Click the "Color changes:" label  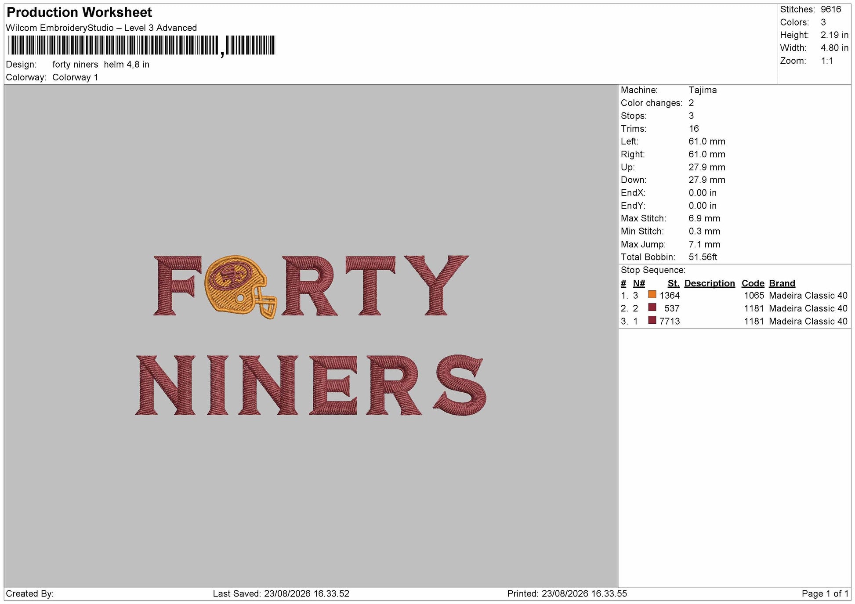[x=652, y=103]
